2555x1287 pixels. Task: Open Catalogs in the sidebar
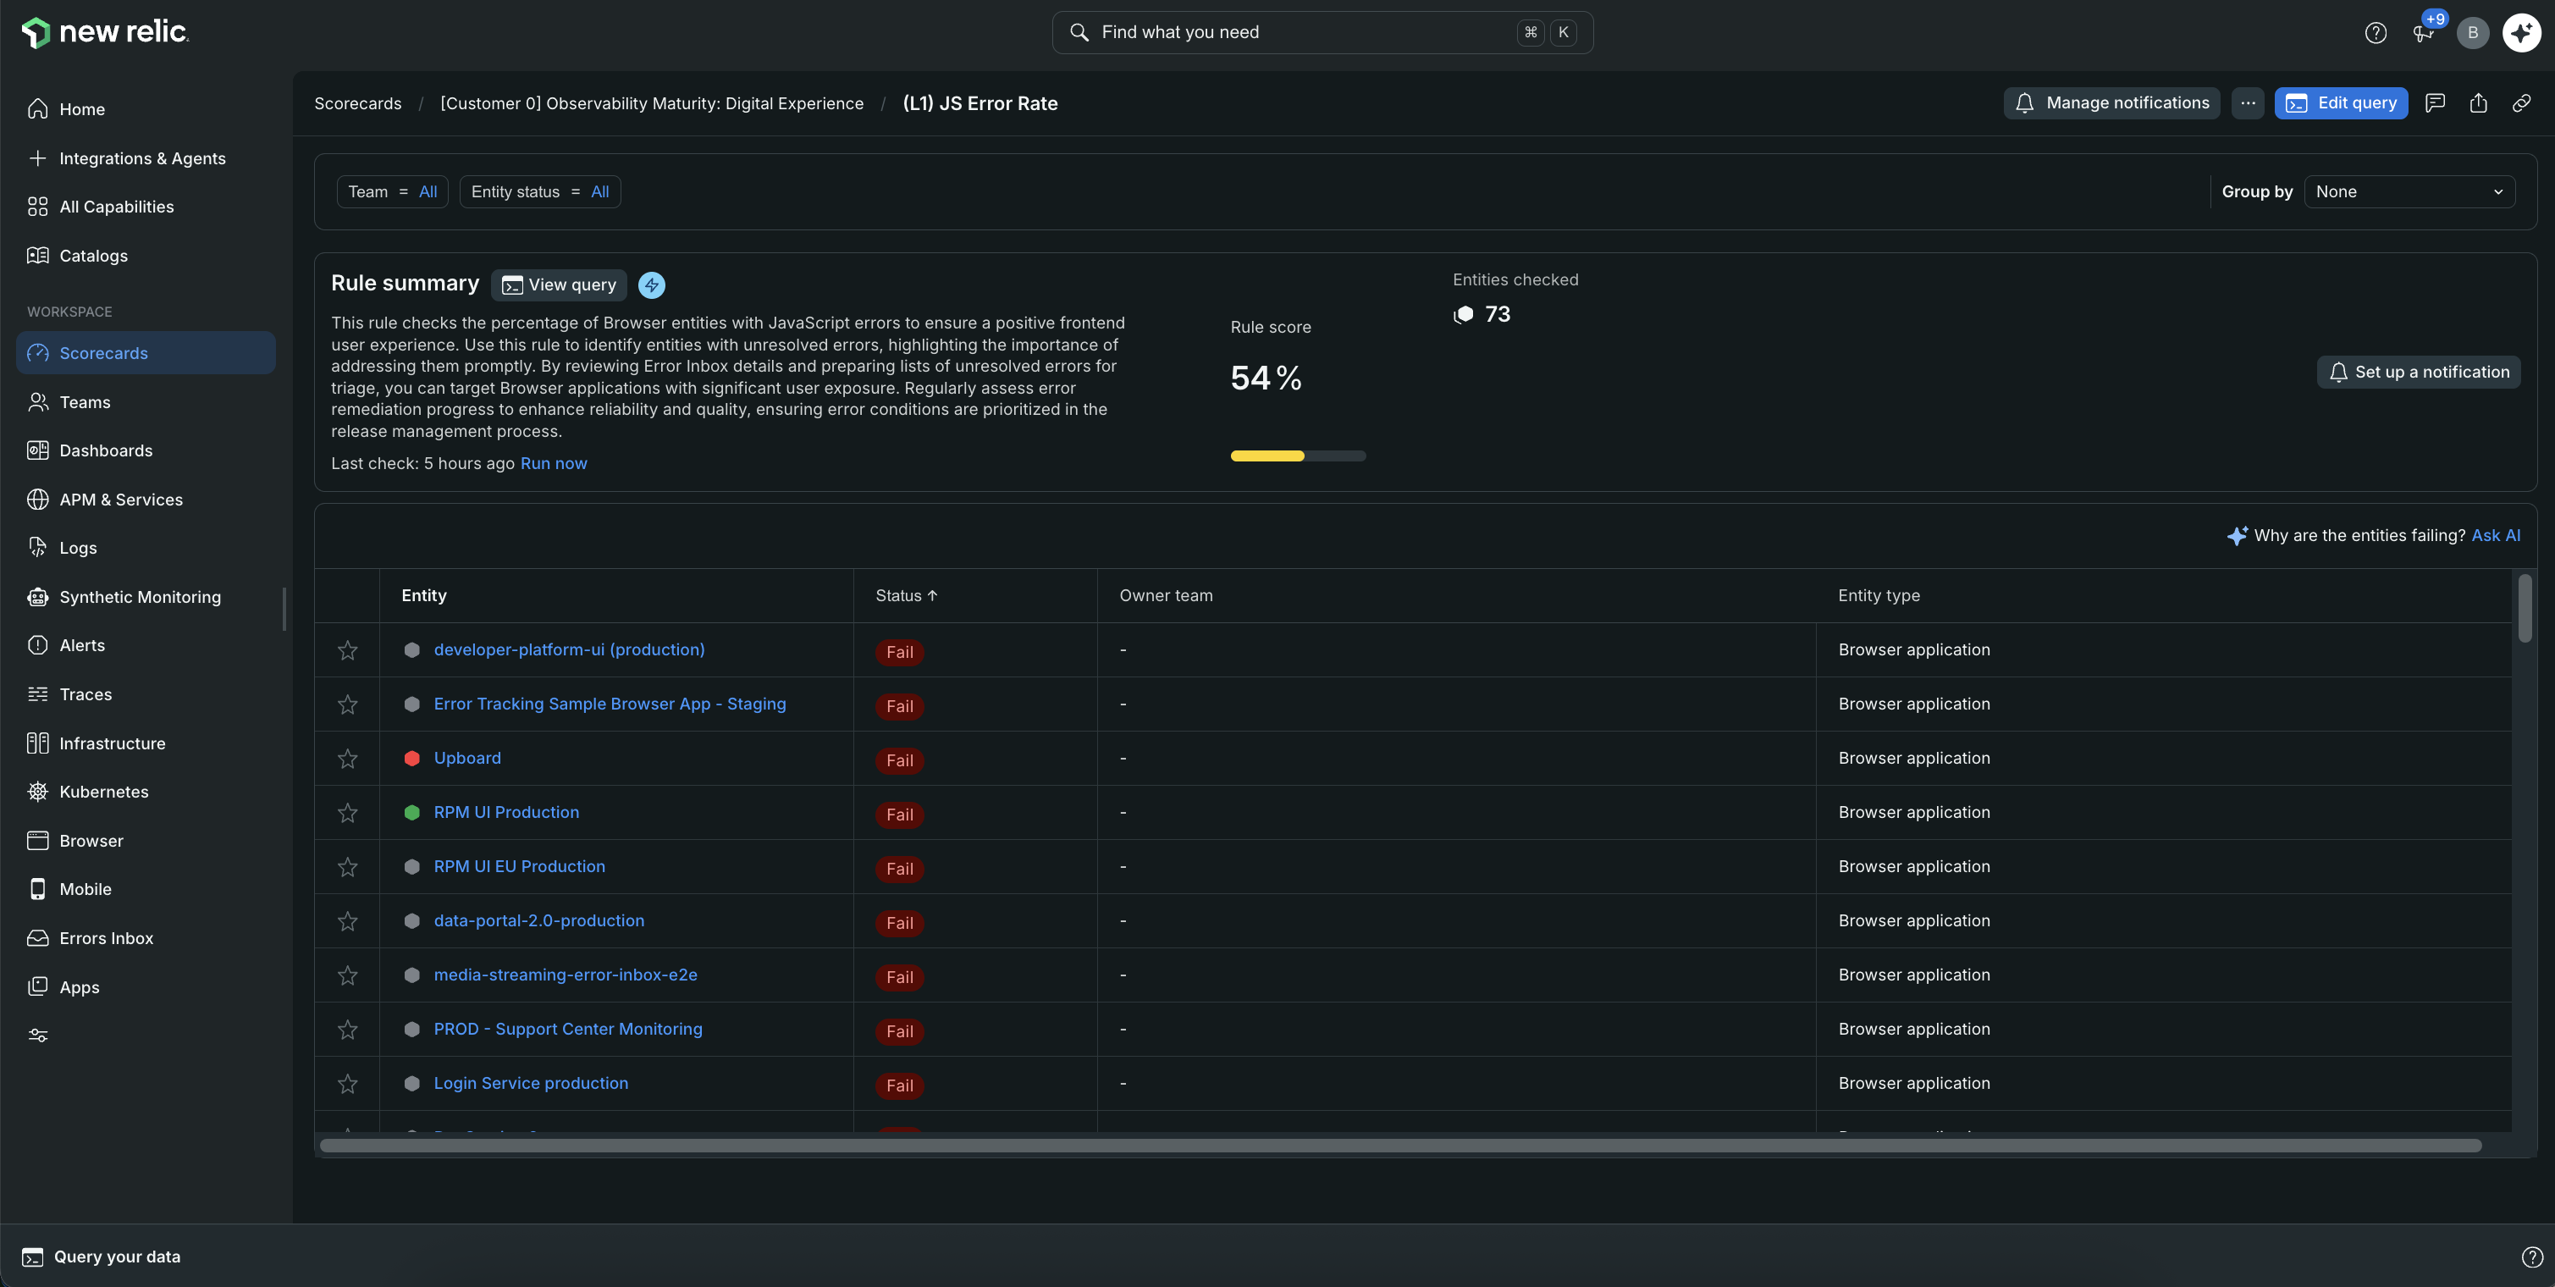coord(146,255)
